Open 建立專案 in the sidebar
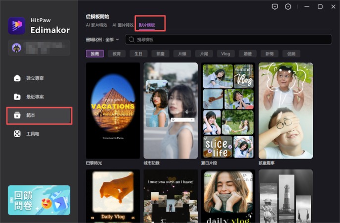Viewport: 340px width, 223px height. point(39,78)
